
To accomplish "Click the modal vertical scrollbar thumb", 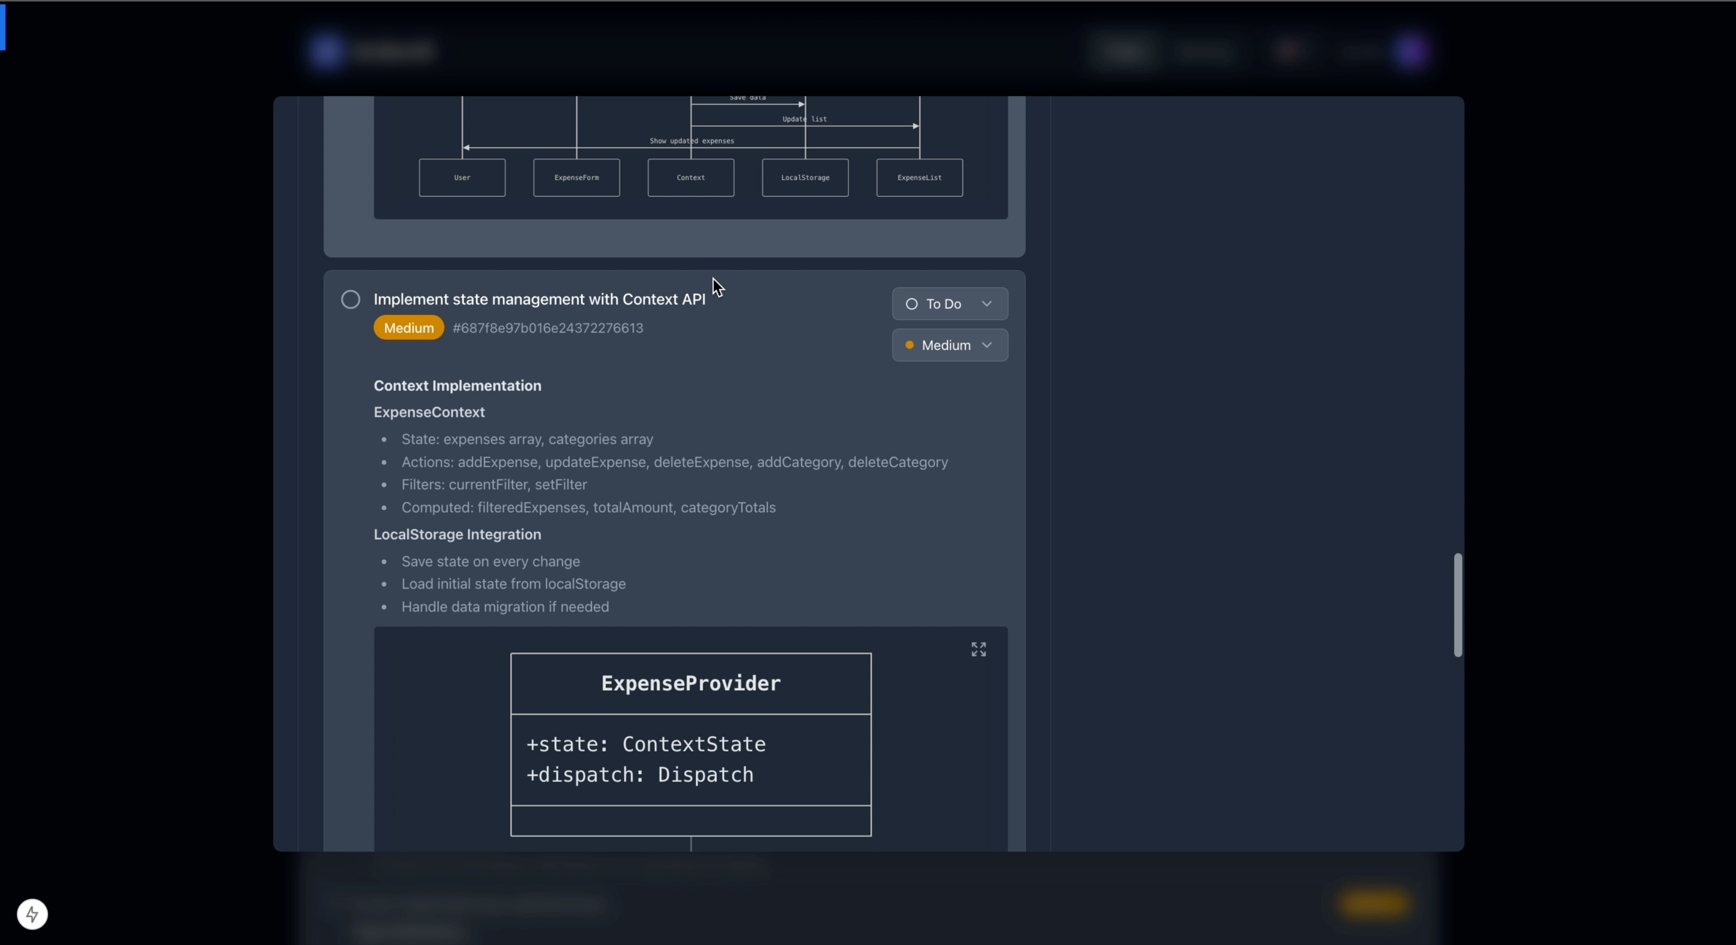I will click(x=1457, y=605).
